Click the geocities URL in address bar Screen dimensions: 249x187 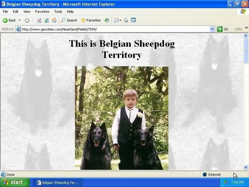59,29
